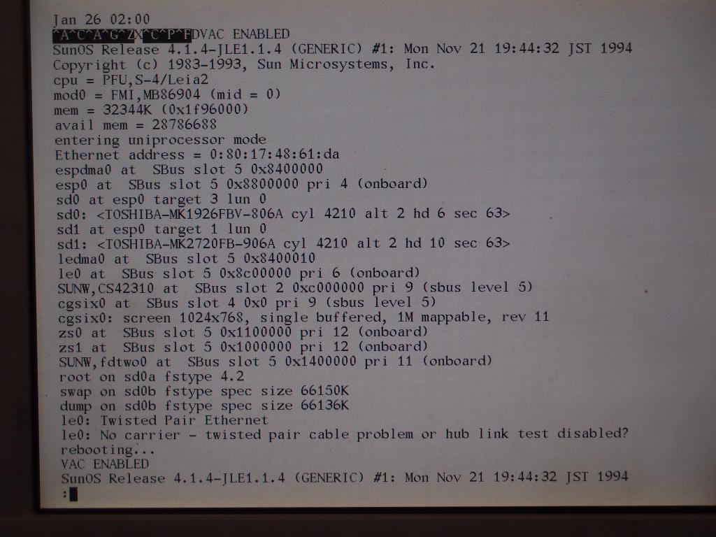Click the 'mod0 = FMI,MB86904' line

pyautogui.click(x=168, y=95)
